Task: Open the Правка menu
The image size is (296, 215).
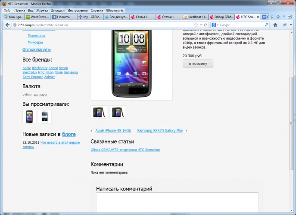Action: click(x=20, y=10)
